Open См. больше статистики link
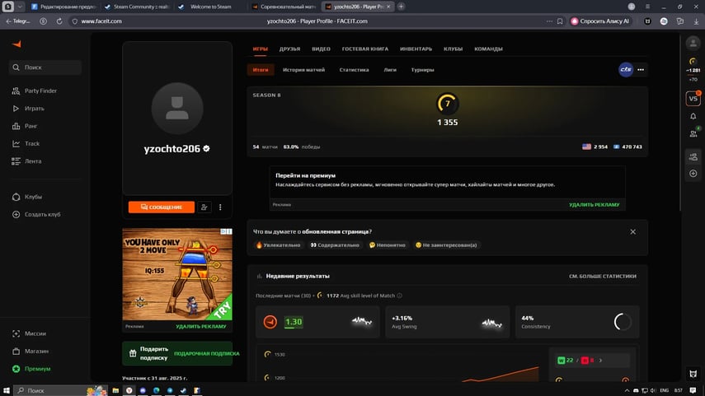705x396 pixels. [603, 276]
